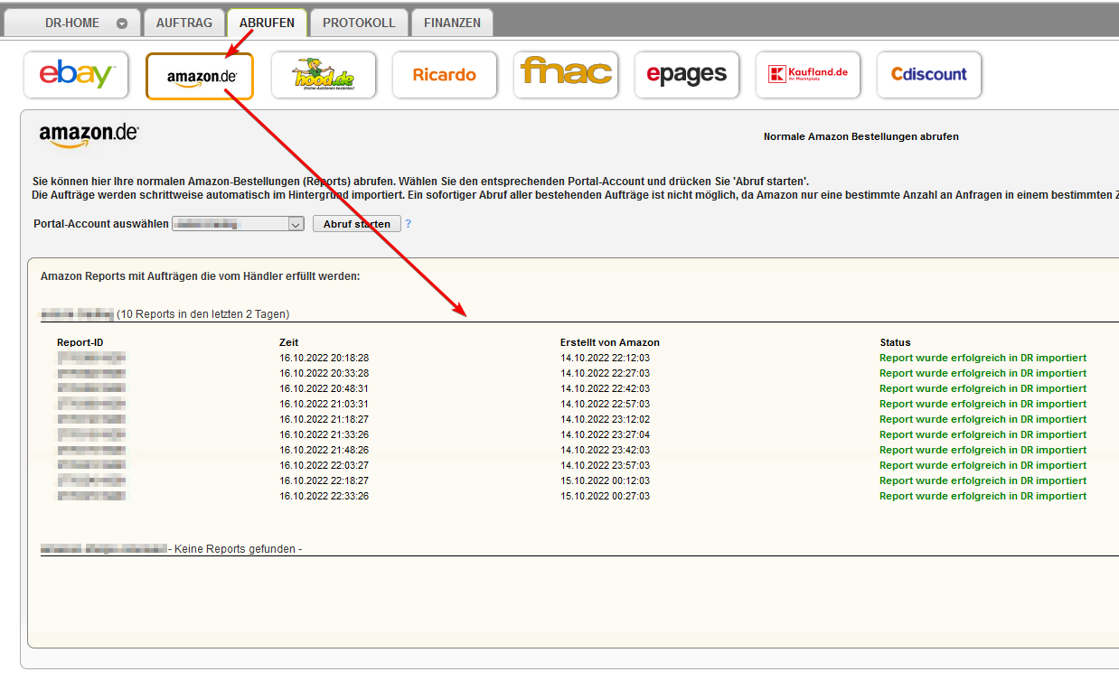Image resolution: width=1119 pixels, height=681 pixels.
Task: Click the 'Keine Reports gefunden' message
Action: pyautogui.click(x=235, y=548)
